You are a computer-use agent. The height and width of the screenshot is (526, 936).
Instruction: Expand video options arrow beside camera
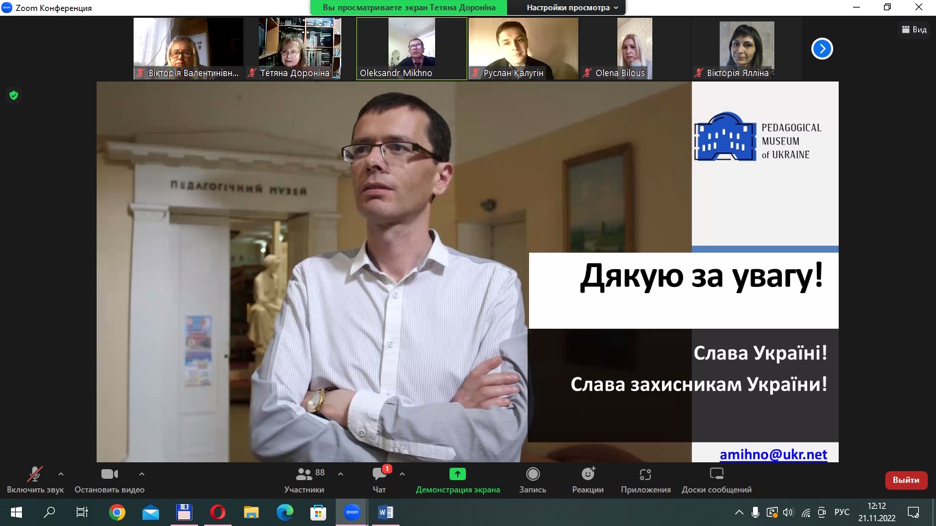142,473
